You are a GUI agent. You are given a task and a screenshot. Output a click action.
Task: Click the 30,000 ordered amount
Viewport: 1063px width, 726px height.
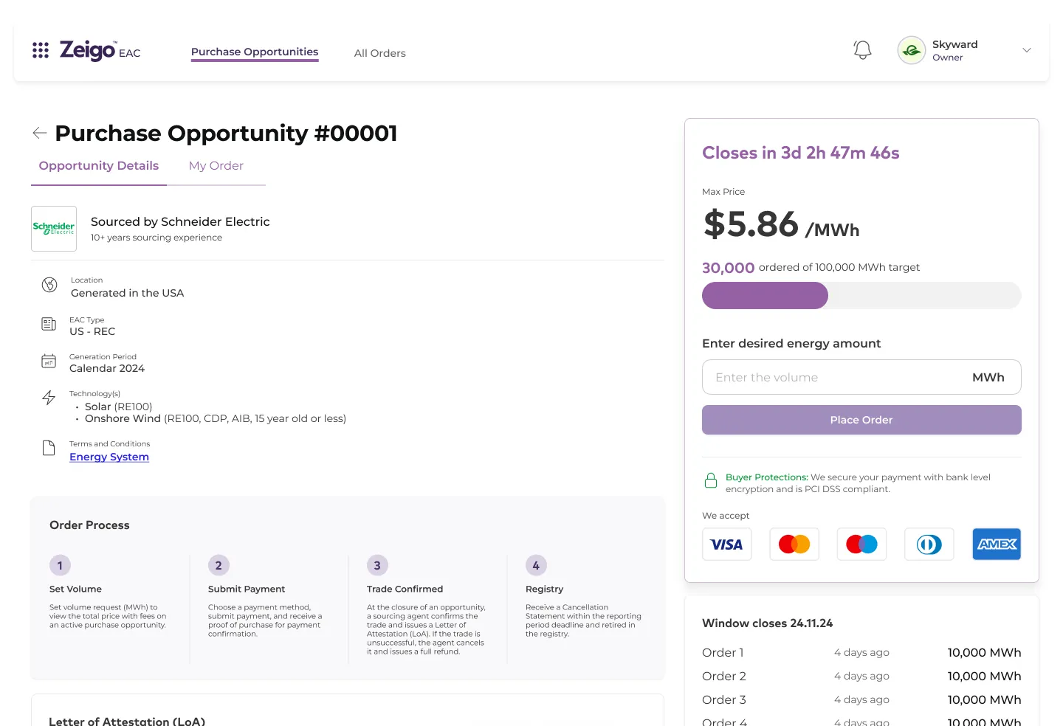728,268
